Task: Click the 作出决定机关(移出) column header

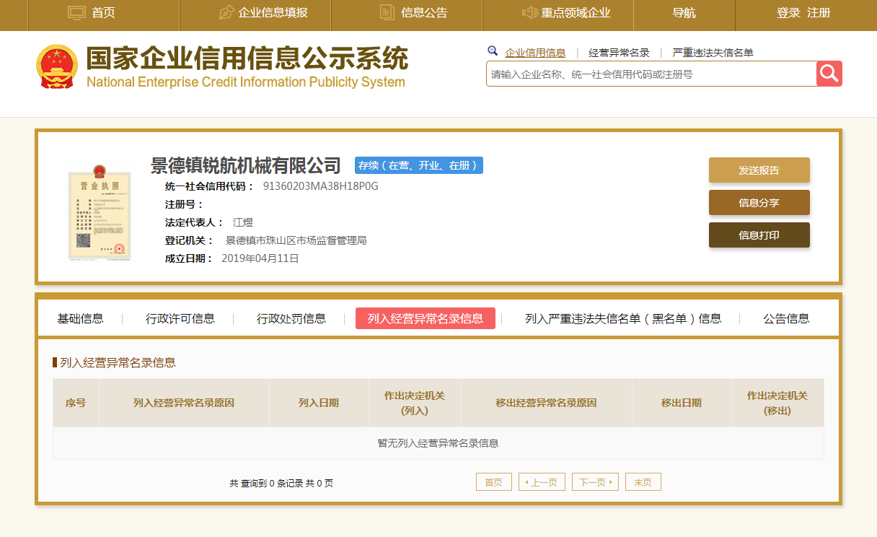Action: tap(777, 403)
